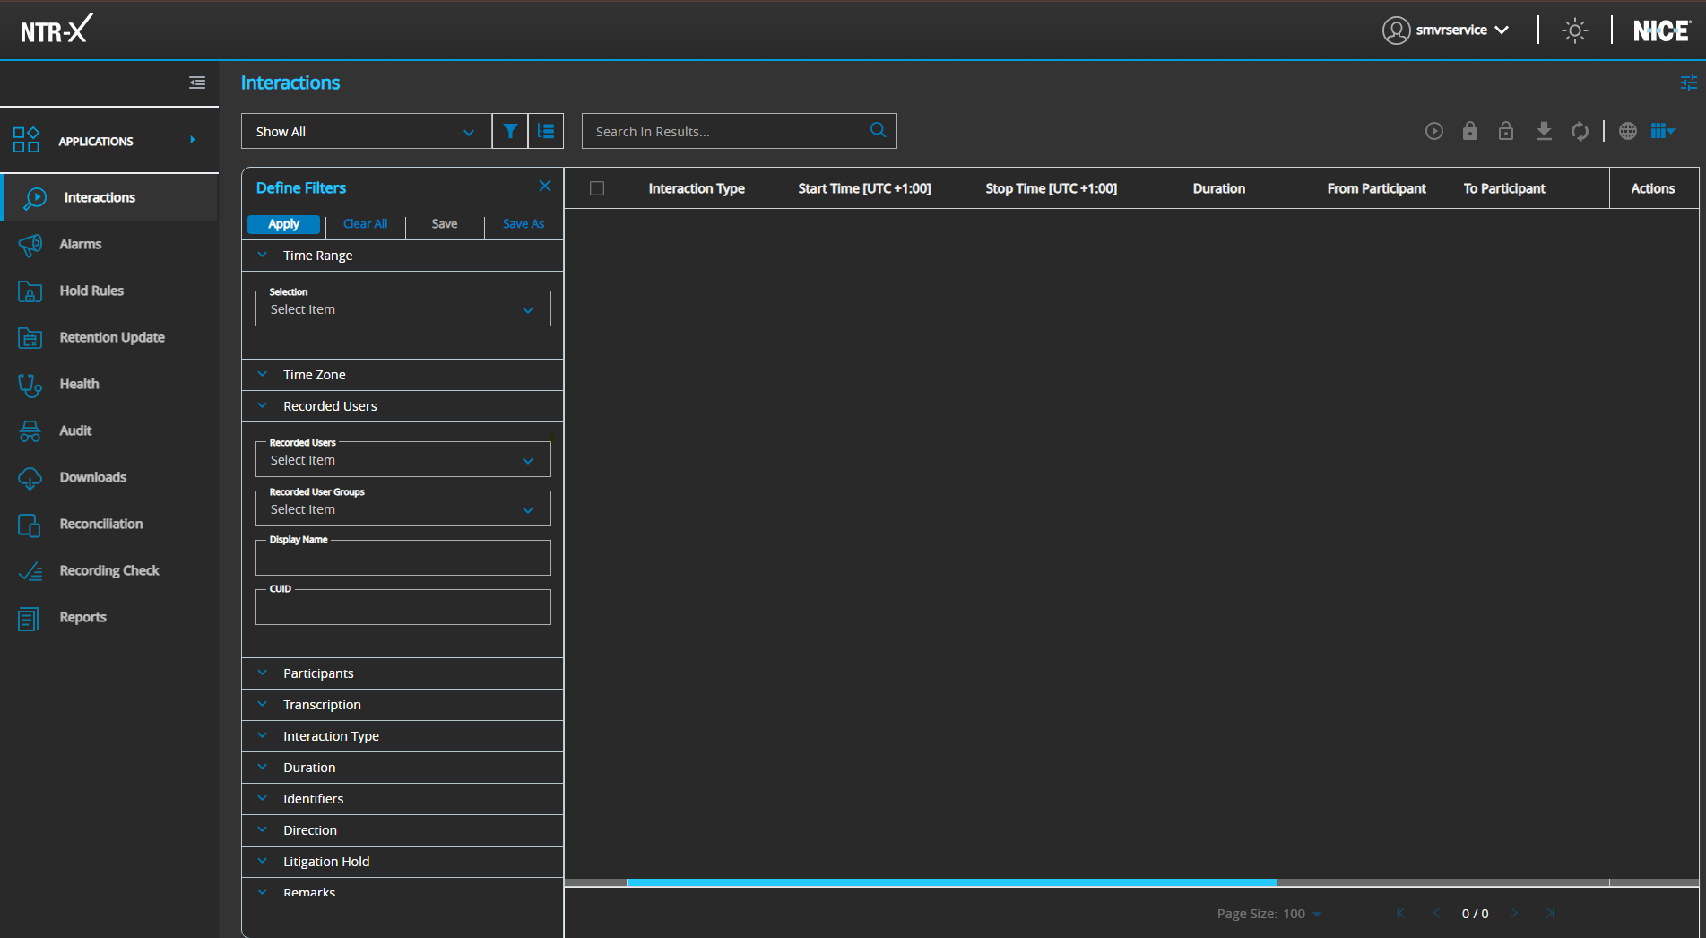Open the Time Range Selection dropdown

point(403,308)
